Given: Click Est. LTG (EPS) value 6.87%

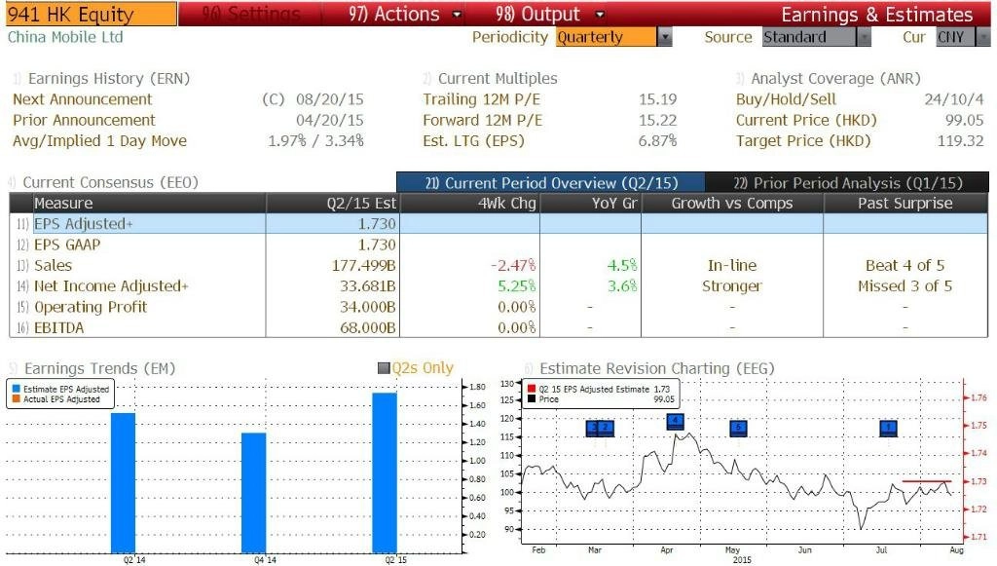Looking at the screenshot, I should [657, 140].
